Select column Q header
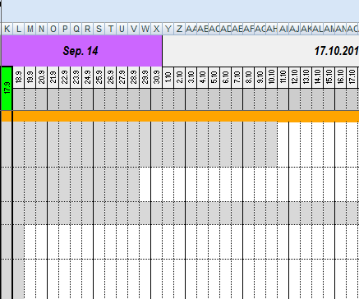Screen dimensions: 359x299 point(76,29)
